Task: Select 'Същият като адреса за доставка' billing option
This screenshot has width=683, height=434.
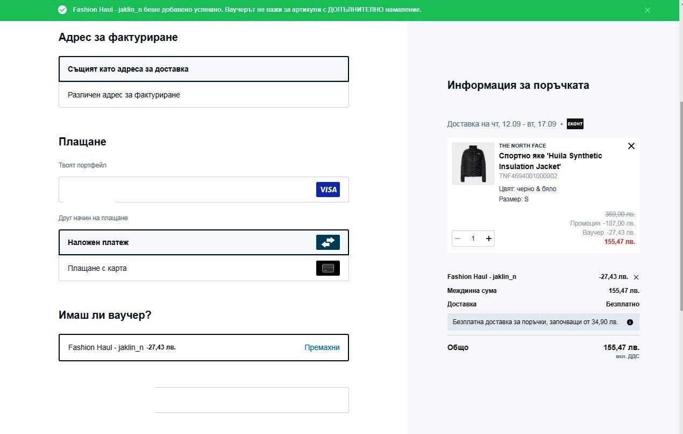Action: point(203,69)
